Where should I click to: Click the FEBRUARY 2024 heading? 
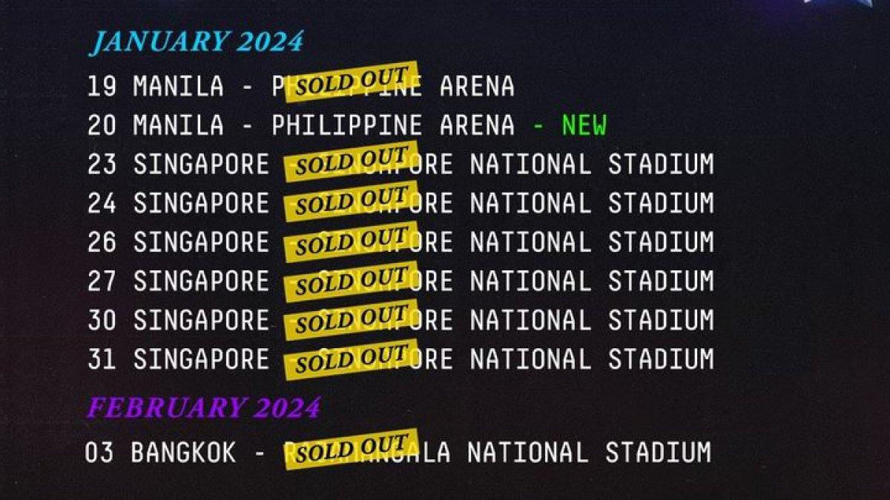204,407
